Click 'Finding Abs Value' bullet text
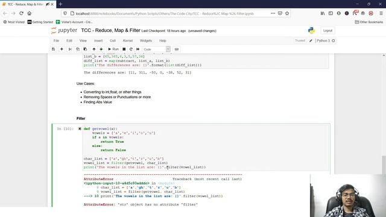This screenshot has width=386, height=217. (98, 102)
